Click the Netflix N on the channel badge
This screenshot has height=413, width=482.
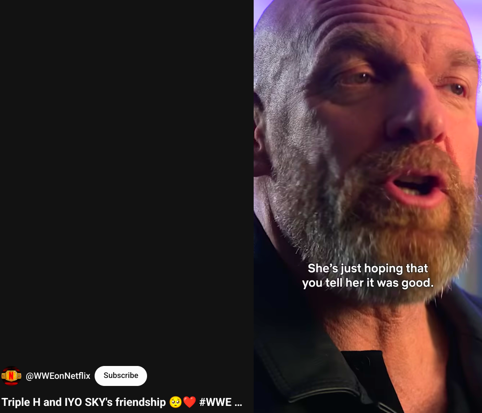pyautogui.click(x=12, y=376)
